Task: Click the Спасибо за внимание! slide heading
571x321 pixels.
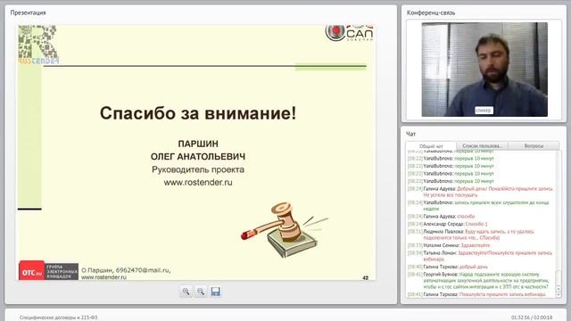Action: coord(198,113)
